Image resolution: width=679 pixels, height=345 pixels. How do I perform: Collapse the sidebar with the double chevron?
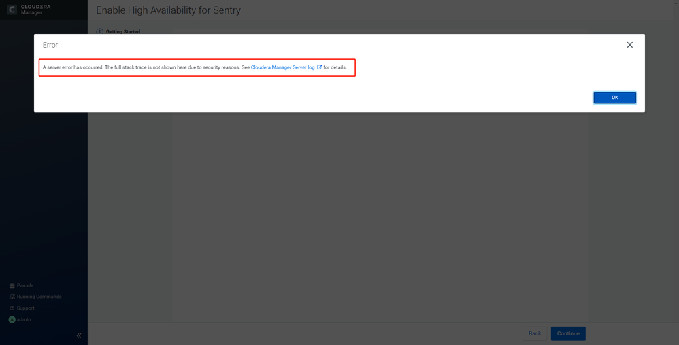[x=79, y=335]
